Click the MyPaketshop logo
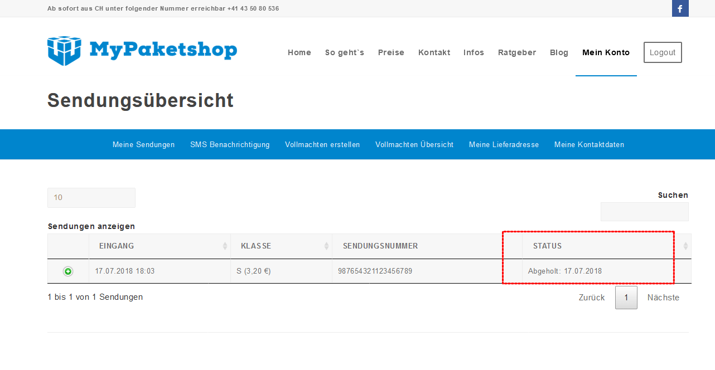 pos(142,51)
